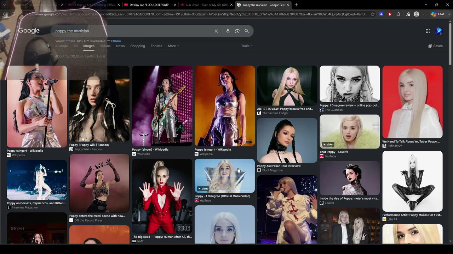The width and height of the screenshot is (453, 254).
Task: Open the browser extensions puzzle icon
Action: point(398,14)
